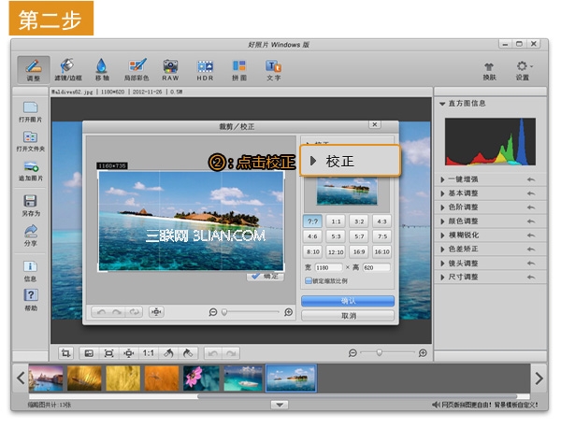Screen dimensions: 561x428
Task: Open the 文字 text tool
Action: [x=274, y=69]
